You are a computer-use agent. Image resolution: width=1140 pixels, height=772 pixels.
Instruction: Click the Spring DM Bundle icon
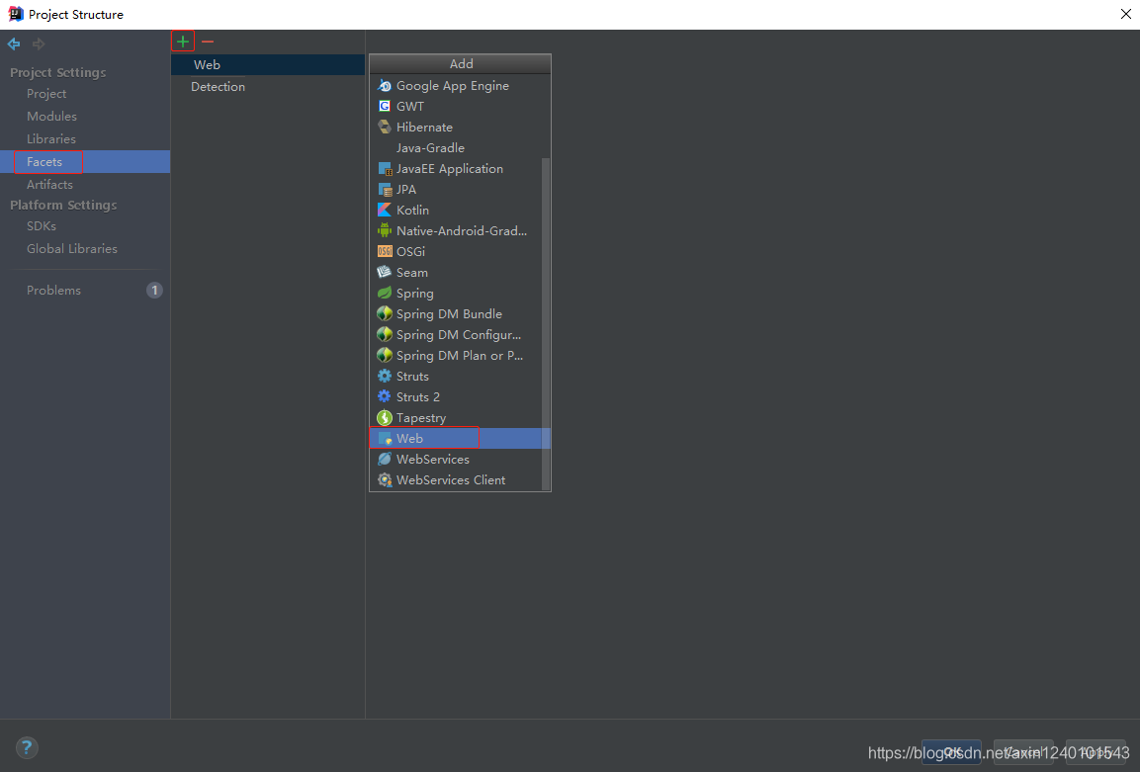385,314
